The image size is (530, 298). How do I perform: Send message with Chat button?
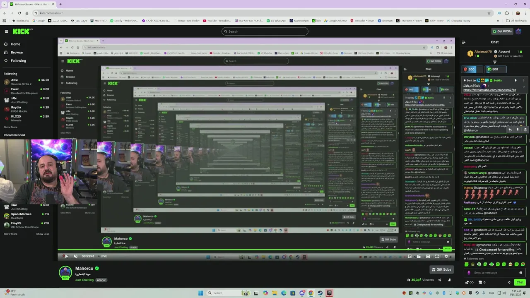click(520, 282)
